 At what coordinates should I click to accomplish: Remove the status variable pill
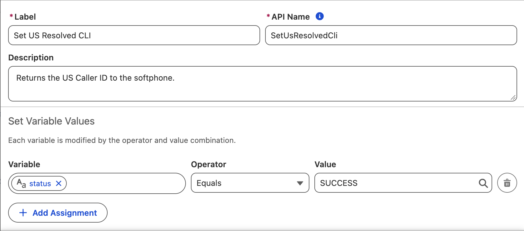click(x=59, y=183)
